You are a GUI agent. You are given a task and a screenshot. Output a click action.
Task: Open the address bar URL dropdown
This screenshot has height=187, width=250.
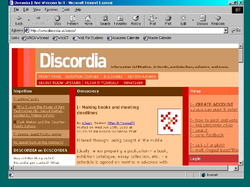point(226,30)
